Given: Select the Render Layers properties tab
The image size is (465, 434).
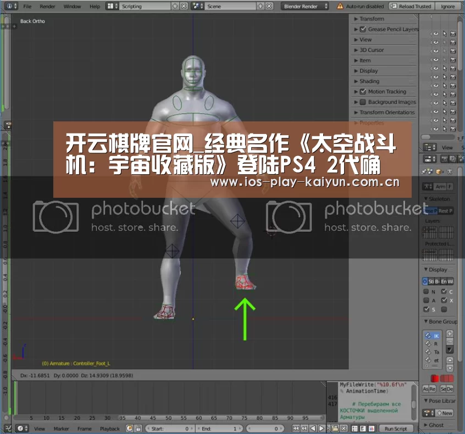Looking at the screenshot, I should click(x=452, y=159).
